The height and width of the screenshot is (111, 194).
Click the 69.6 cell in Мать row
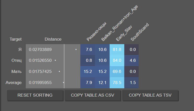point(117,71)
